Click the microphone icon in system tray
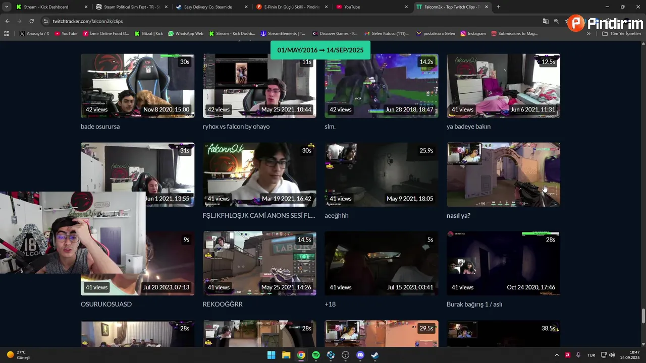The height and width of the screenshot is (363, 646). point(578,355)
